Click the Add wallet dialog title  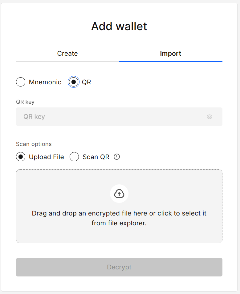point(119,26)
